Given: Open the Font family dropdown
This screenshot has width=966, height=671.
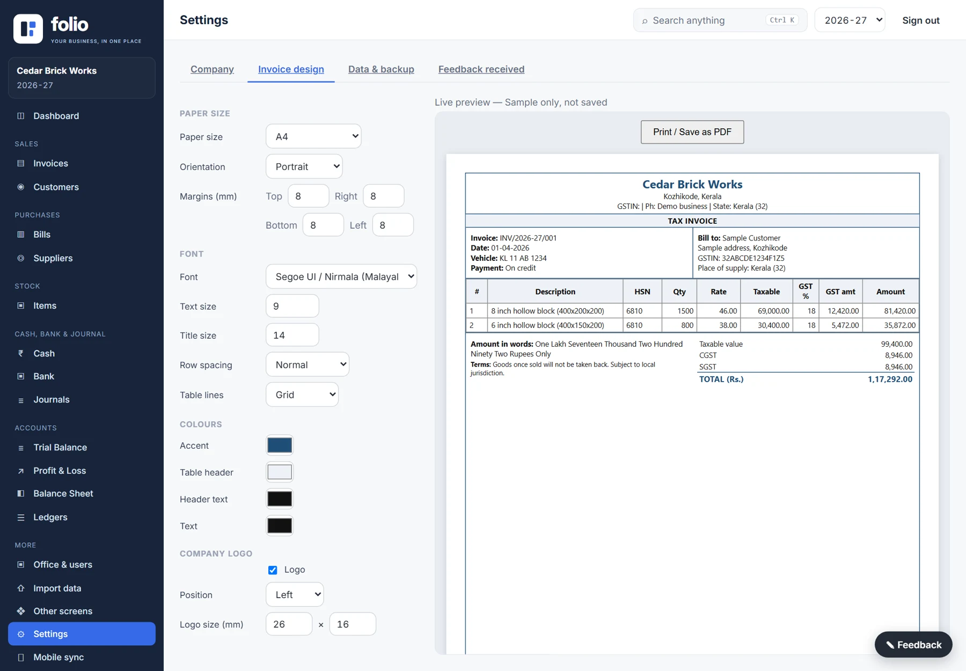Looking at the screenshot, I should coord(341,276).
